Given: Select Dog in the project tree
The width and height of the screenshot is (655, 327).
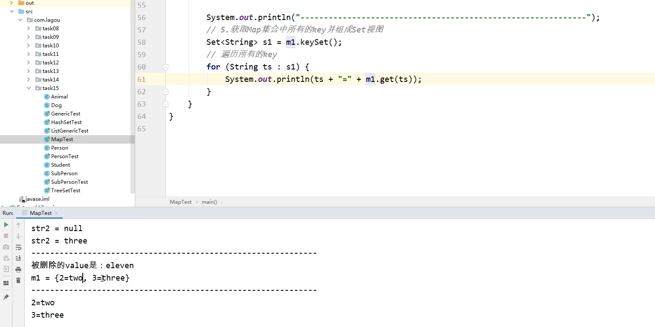Looking at the screenshot, I should tap(56, 105).
